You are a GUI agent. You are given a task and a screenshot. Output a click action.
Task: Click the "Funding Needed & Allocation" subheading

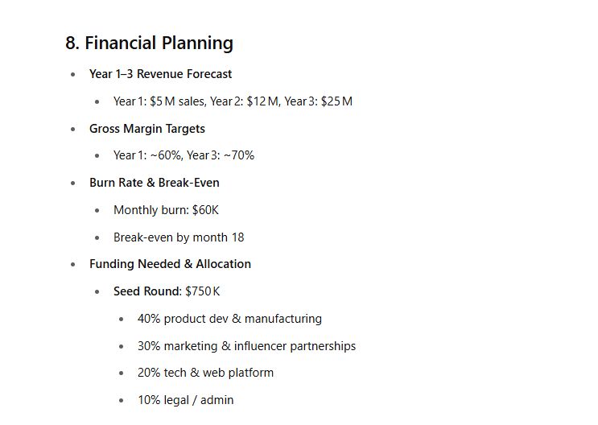170,264
